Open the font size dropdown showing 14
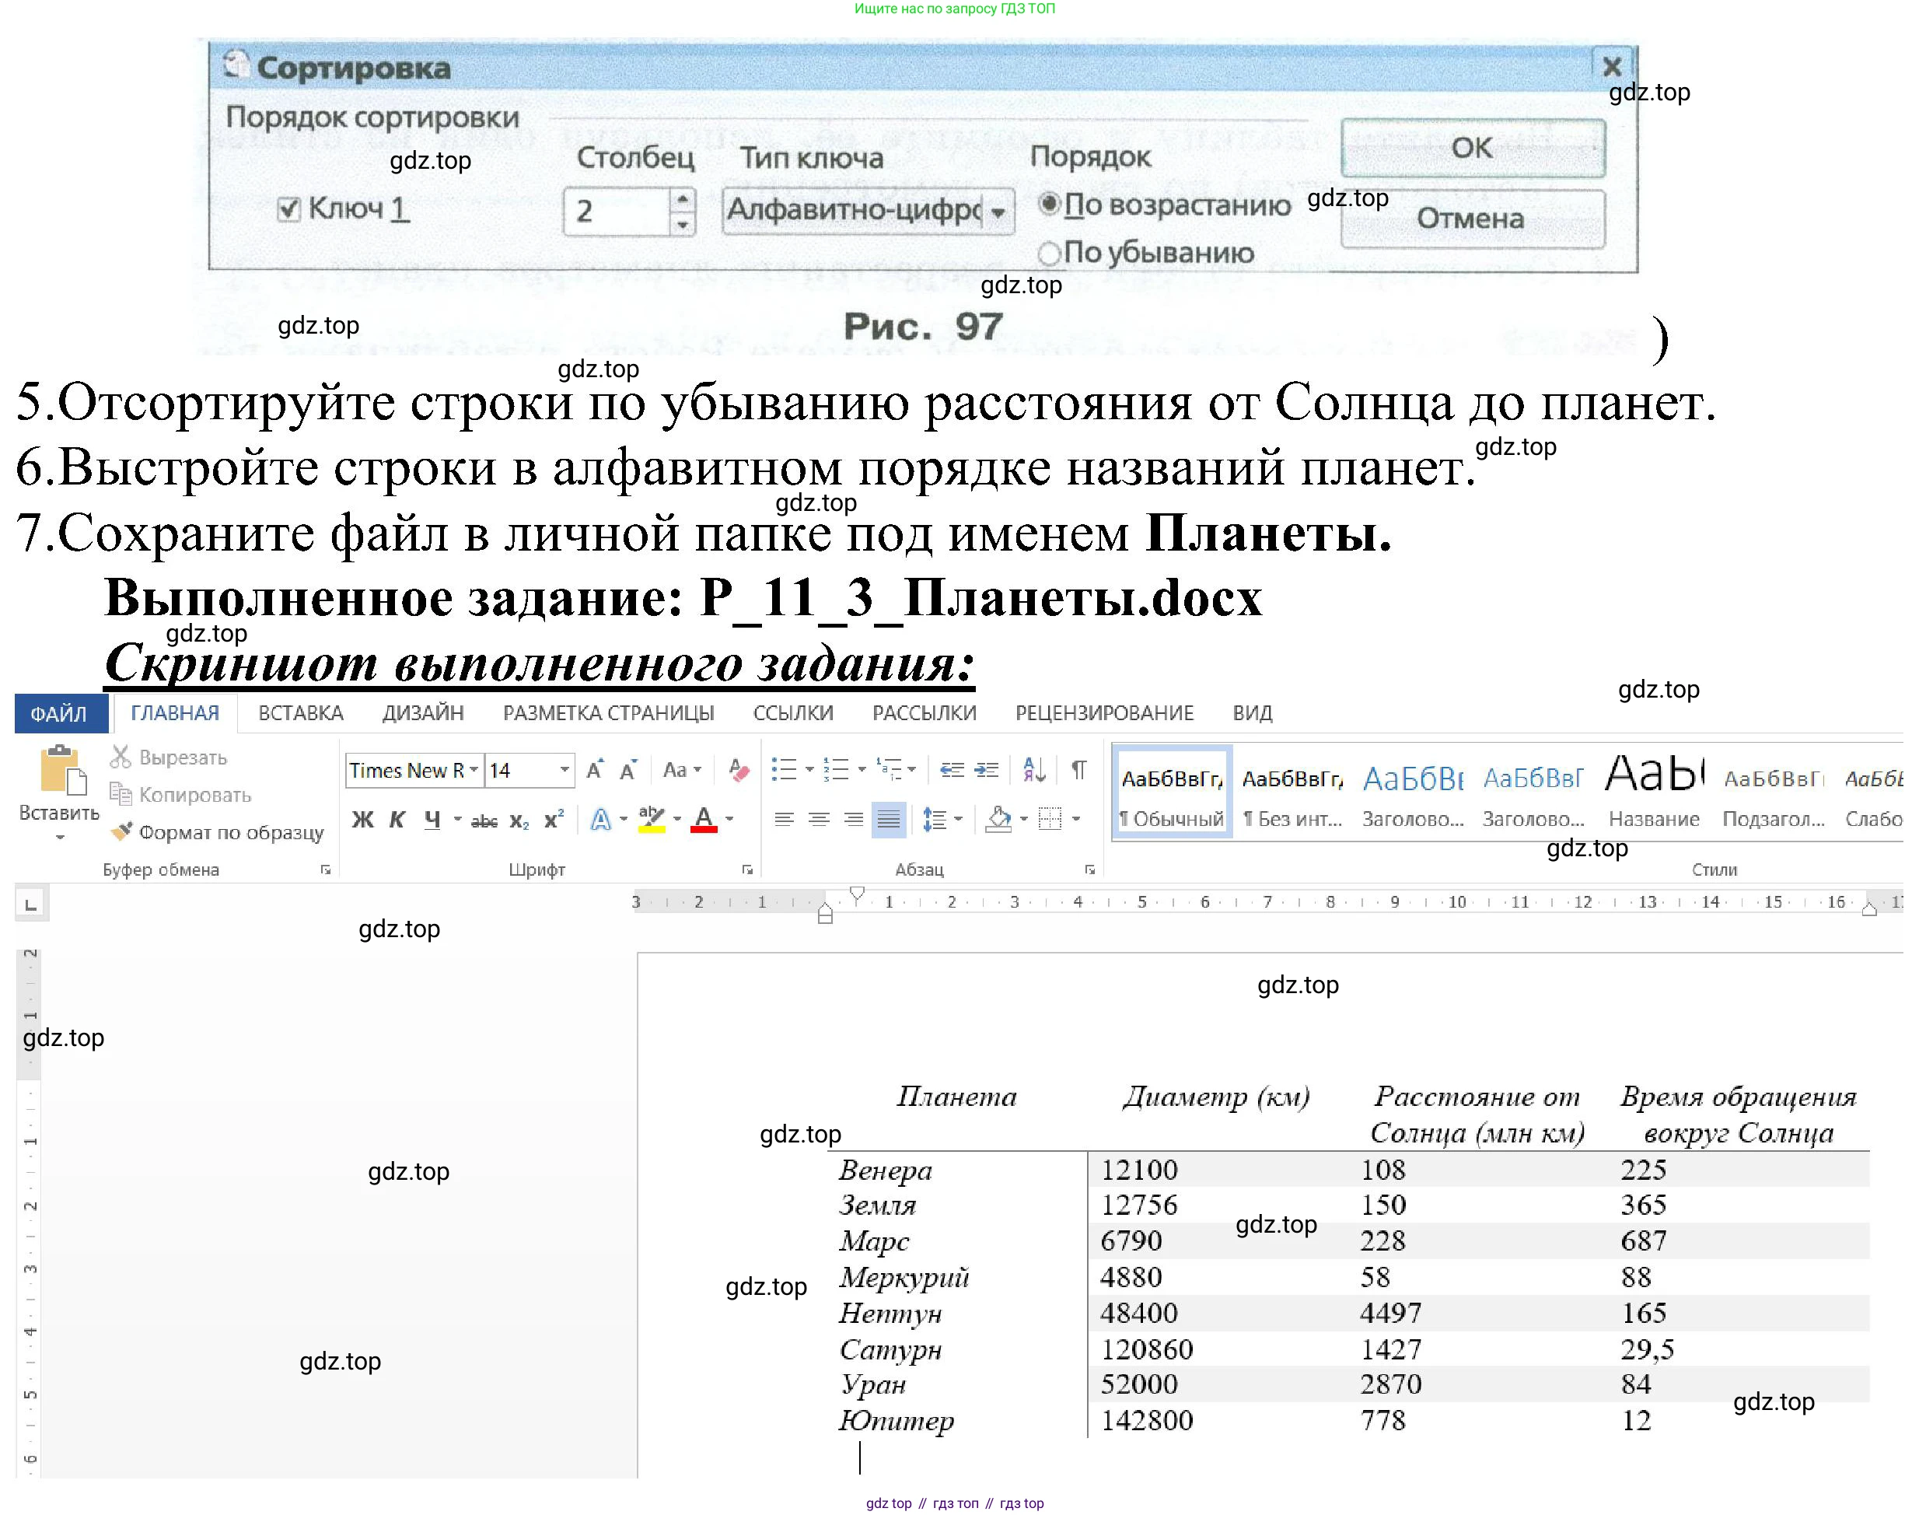Image resolution: width=1912 pixels, height=1515 pixels. (565, 770)
